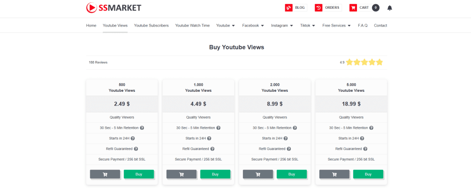Show retention help for 1.000 Views plan
This screenshot has width=471, height=188.
218,128
